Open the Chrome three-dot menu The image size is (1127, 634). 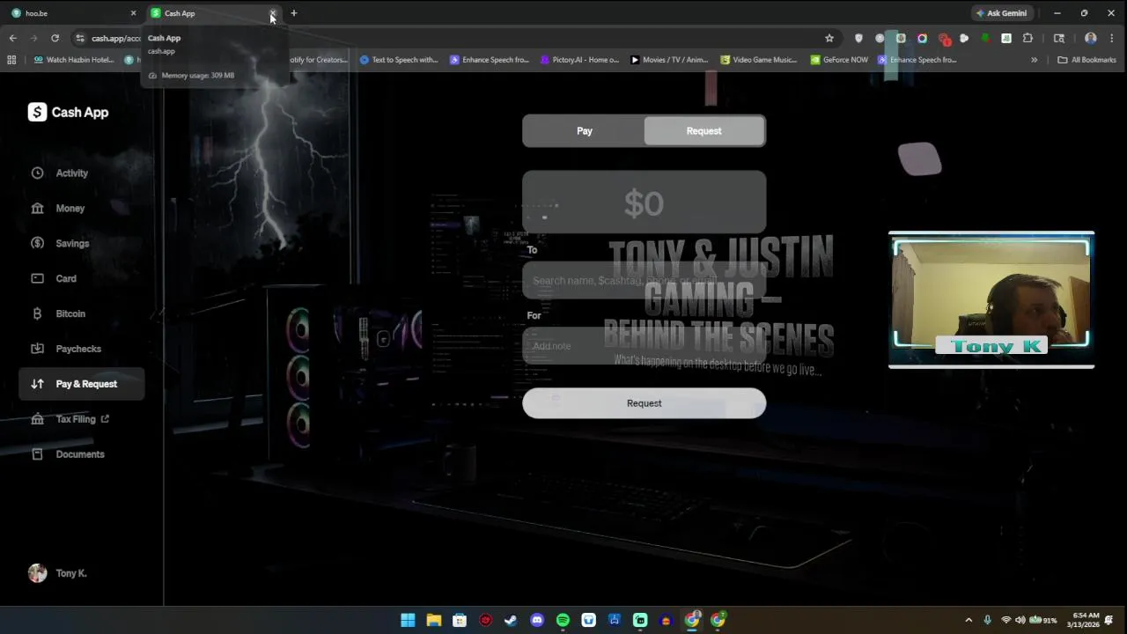(1112, 38)
